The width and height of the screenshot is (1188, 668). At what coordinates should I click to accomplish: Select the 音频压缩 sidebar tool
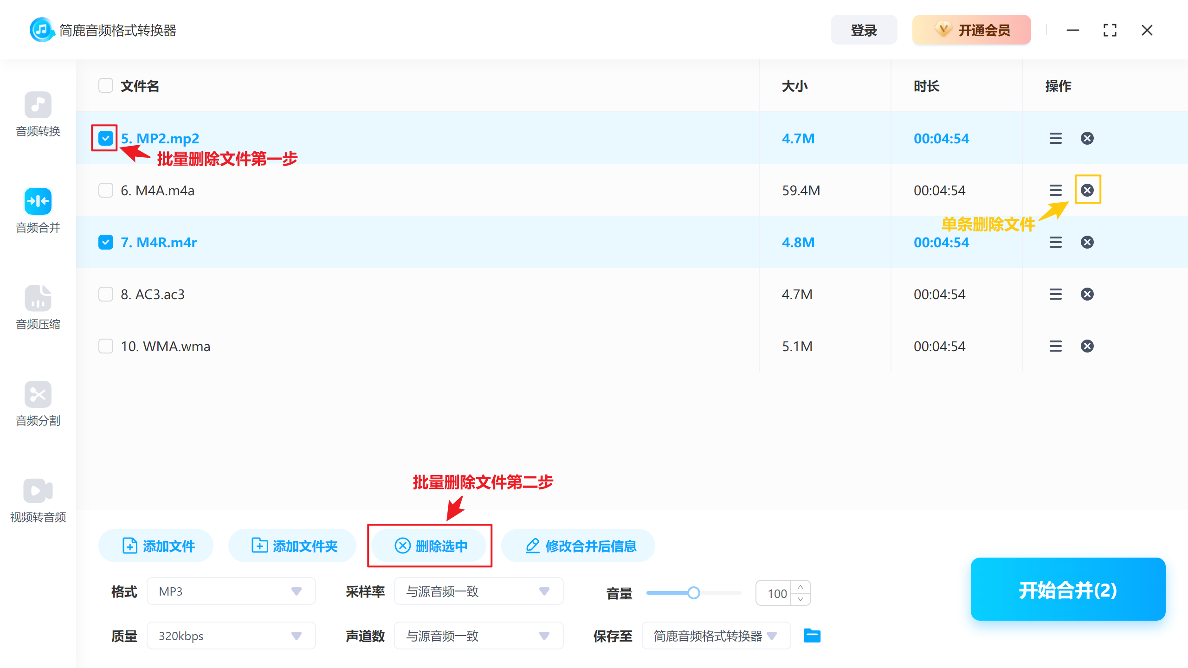click(38, 308)
